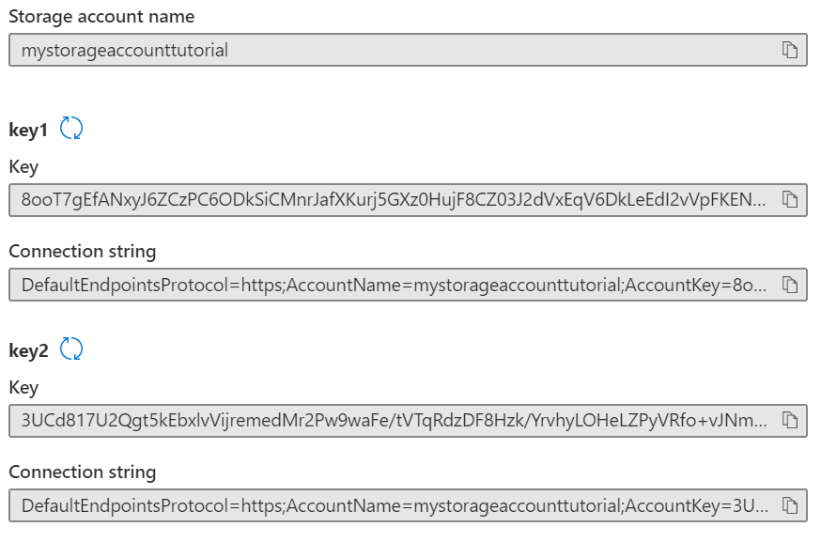Click the key2 section heading
Screen dimensions: 821x542
coord(30,348)
